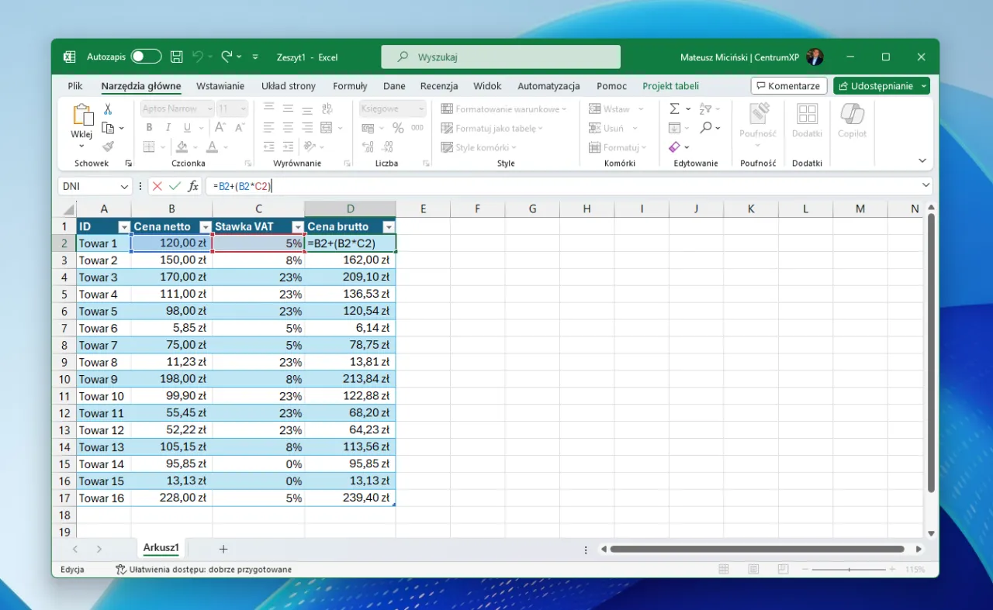Click the Save icon in title bar
993x610 pixels.
pos(177,57)
